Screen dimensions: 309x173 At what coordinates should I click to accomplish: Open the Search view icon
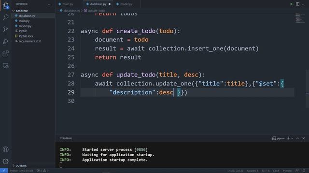pyautogui.click(x=5, y=17)
